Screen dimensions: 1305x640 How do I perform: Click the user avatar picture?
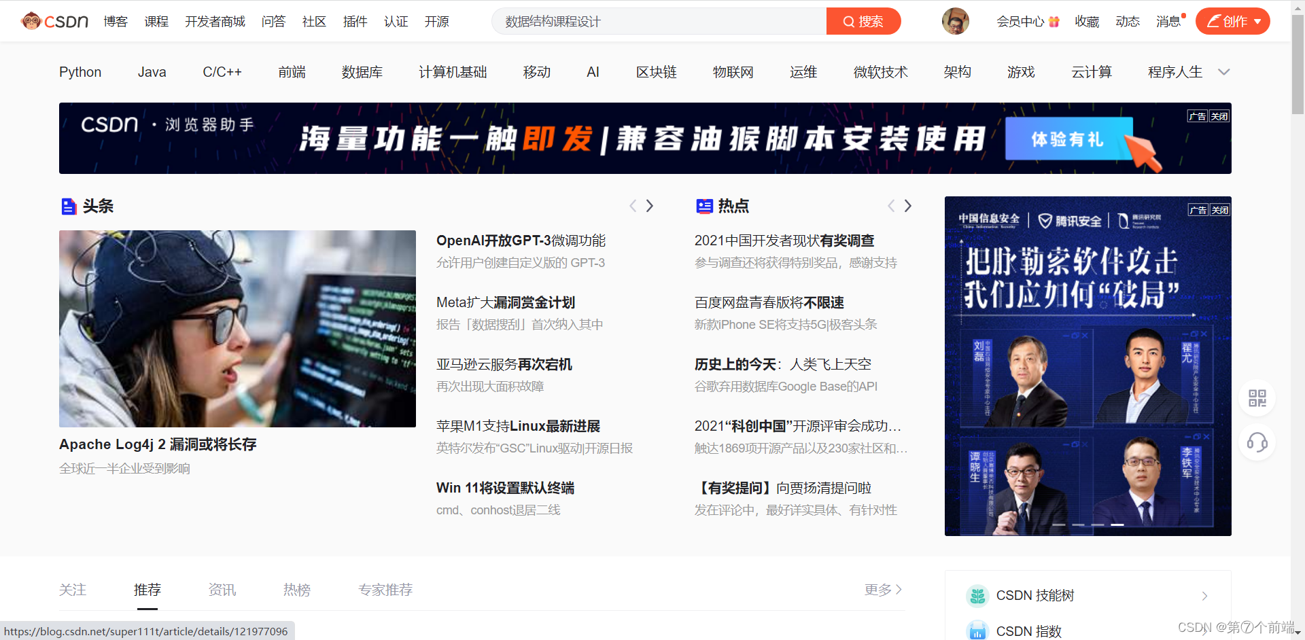click(955, 21)
